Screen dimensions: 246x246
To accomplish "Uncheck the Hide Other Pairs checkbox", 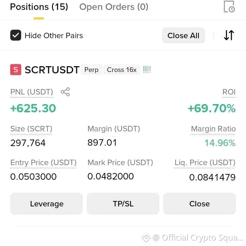I will coord(16,35).
